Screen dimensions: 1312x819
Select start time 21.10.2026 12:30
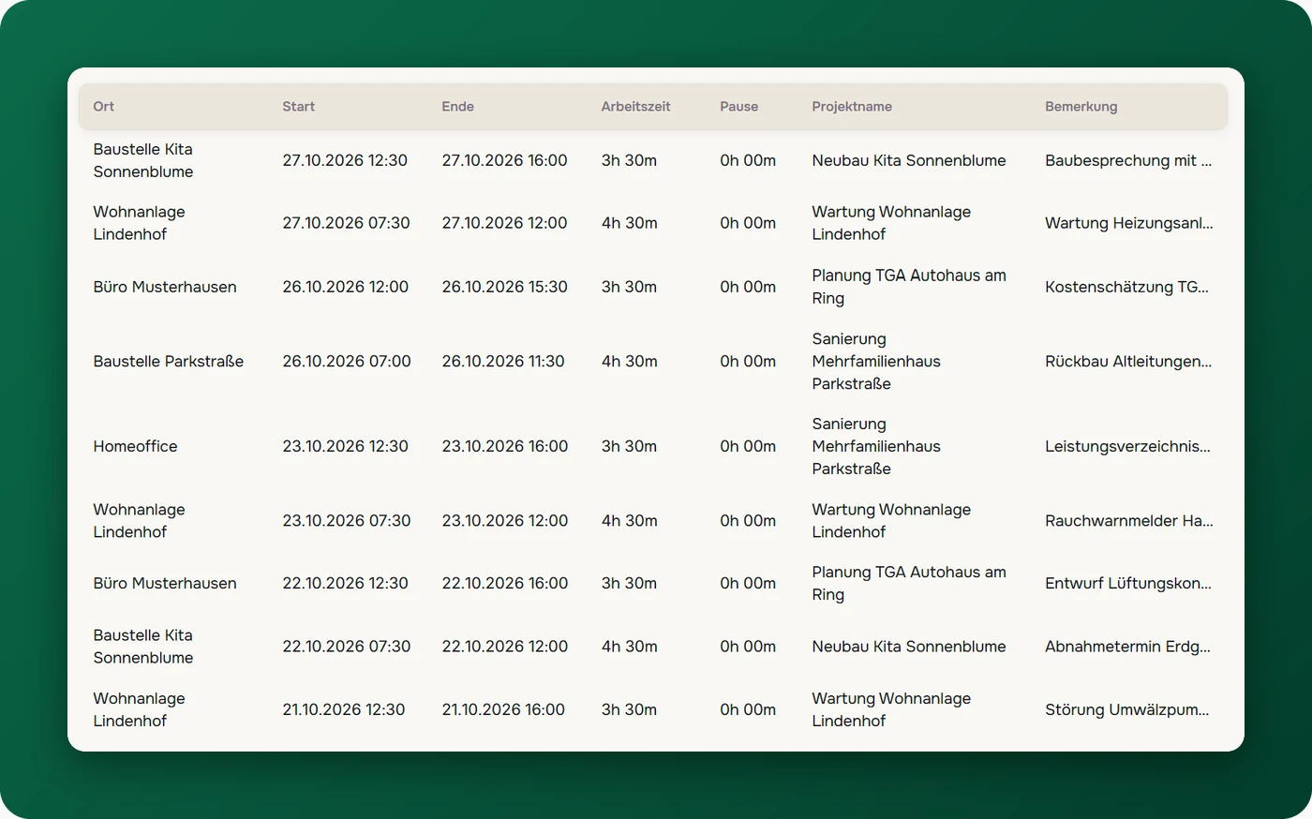(344, 709)
